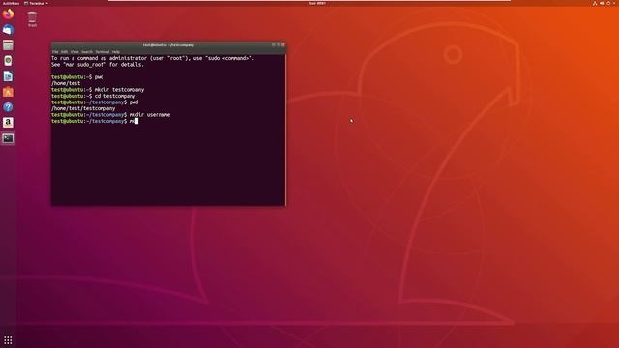Open the Edit menu in Terminal
Image resolution: width=619 pixels, height=348 pixels.
click(65, 51)
